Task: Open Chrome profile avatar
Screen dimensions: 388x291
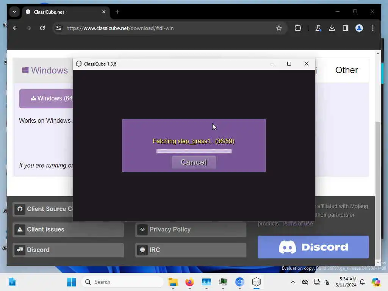Action: (359, 28)
